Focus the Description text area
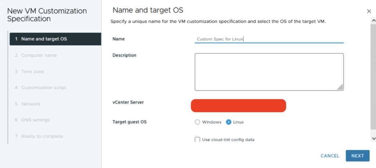 269,72
